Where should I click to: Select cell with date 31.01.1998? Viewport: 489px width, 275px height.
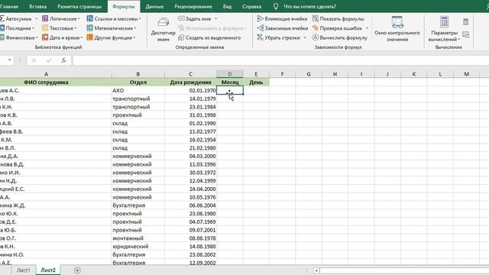190,115
